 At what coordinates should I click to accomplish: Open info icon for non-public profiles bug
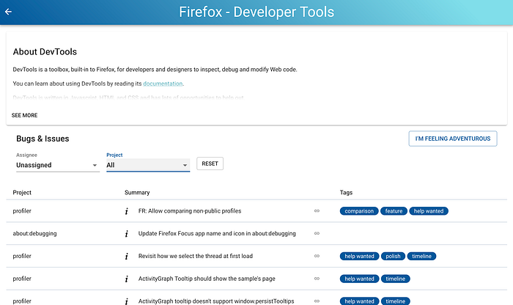pos(127,211)
